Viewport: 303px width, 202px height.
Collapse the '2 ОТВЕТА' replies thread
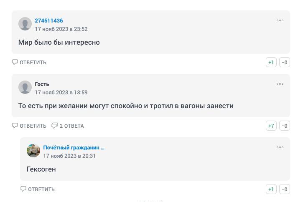[68, 126]
